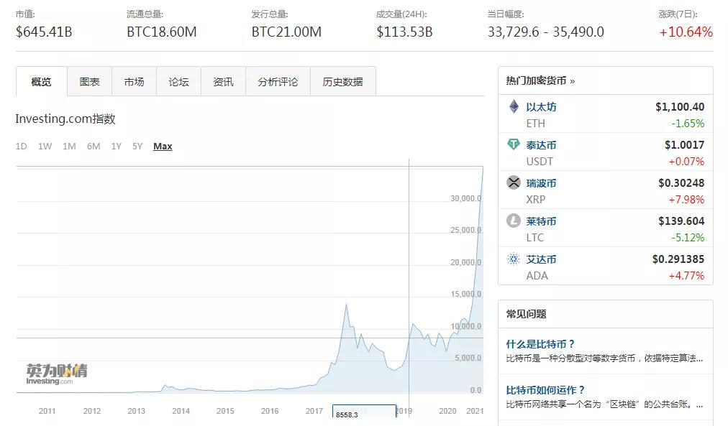Viewport: 728px width, 426px height.
Task: Open the 热门加密货币 header link
Action: (540, 80)
